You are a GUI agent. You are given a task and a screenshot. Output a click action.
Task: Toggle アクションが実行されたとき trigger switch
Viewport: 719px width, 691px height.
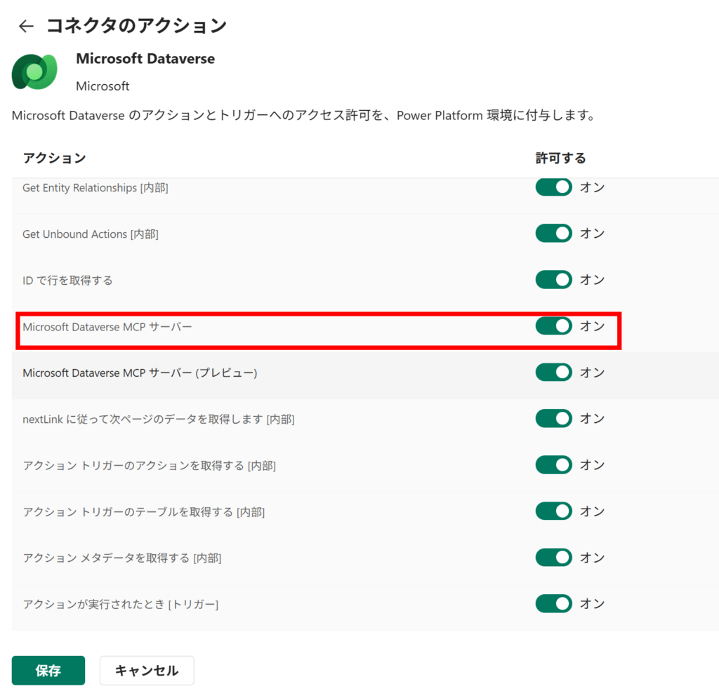pyautogui.click(x=553, y=604)
